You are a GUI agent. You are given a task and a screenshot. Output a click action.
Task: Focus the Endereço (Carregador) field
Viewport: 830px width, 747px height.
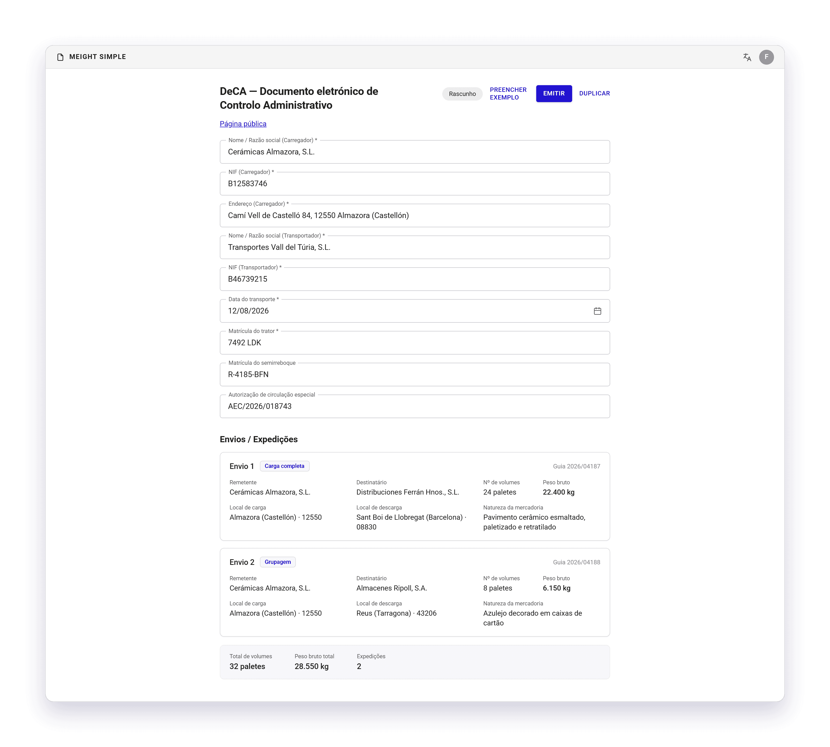pyautogui.click(x=414, y=215)
